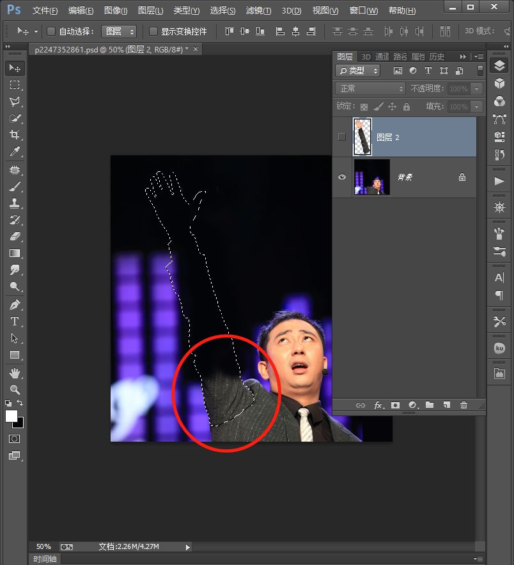514x565 pixels.
Task: Swap foreground and background colors
Action: click(20, 403)
